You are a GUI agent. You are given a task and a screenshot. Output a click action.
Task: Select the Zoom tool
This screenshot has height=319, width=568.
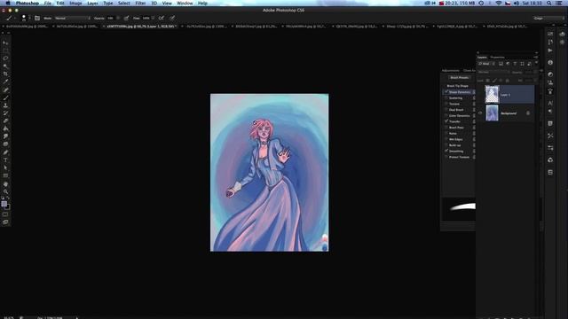click(5, 191)
